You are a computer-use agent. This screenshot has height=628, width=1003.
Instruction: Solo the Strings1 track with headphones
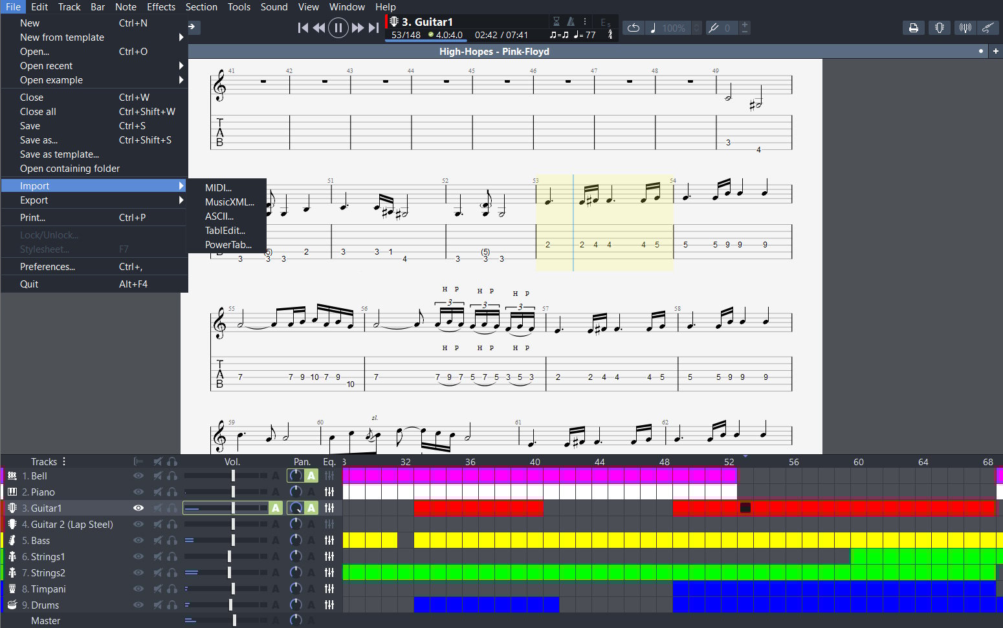coord(172,556)
